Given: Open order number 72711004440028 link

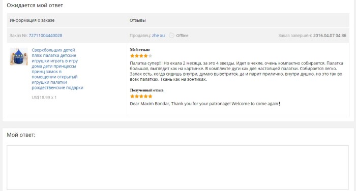Looking at the screenshot, I should [45, 36].
